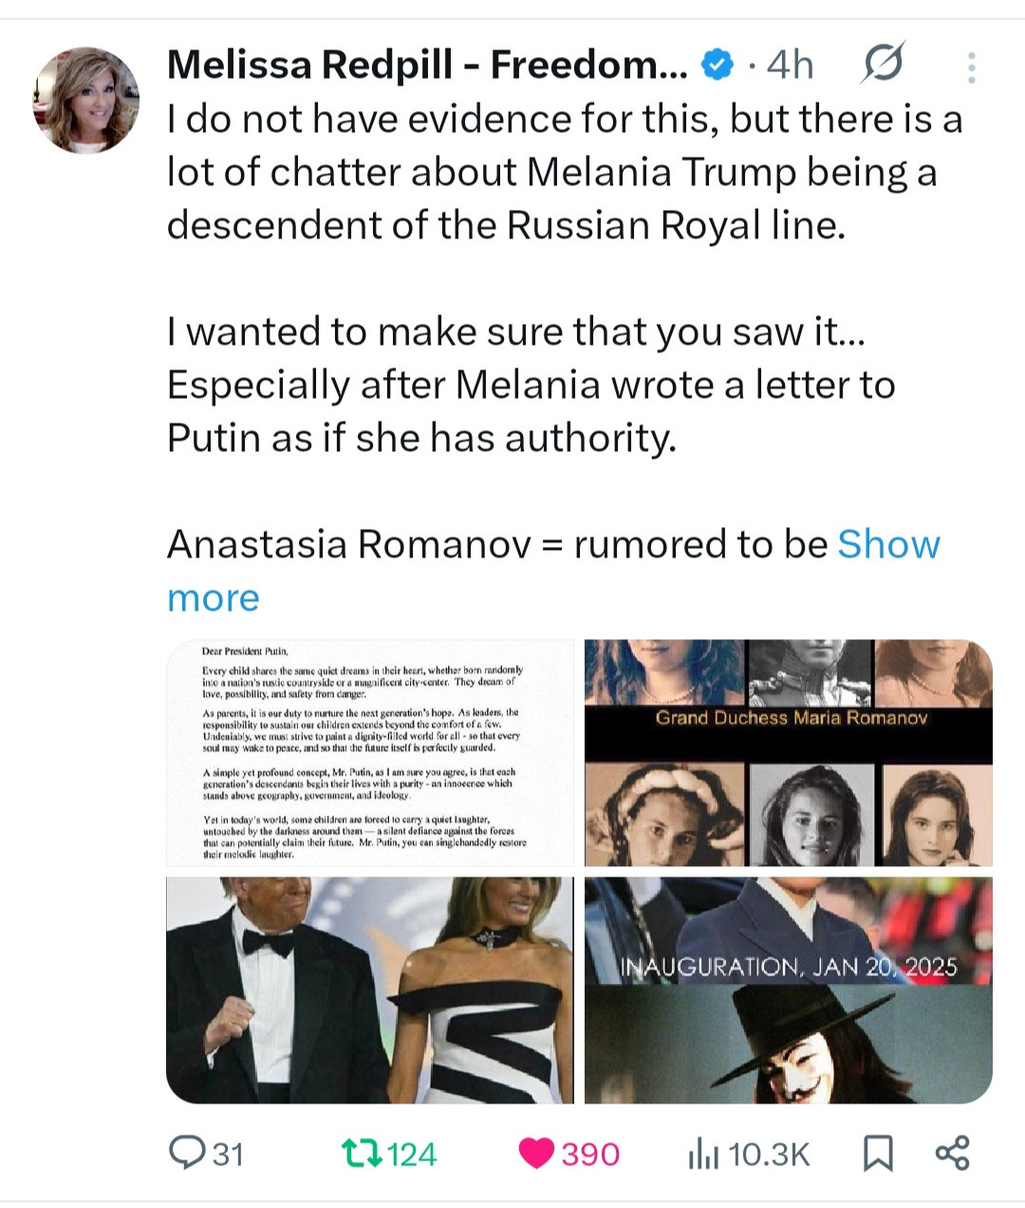This screenshot has width=1025, height=1208.
Task: Click the share icon
Action: point(952,1153)
